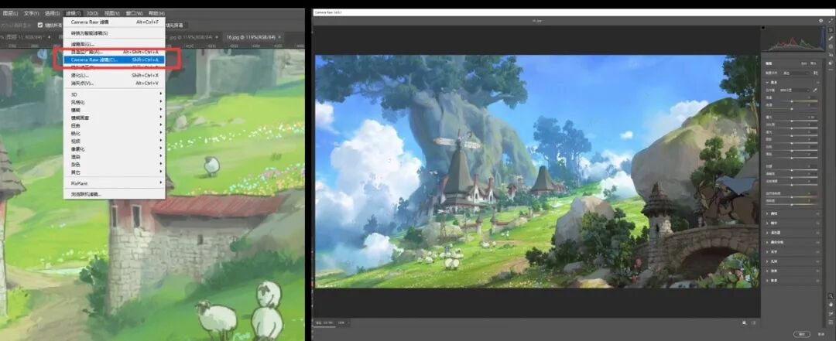The image size is (836, 341).
Task: Toggle visibility eye for 混色器 panel
Action: click(x=817, y=232)
